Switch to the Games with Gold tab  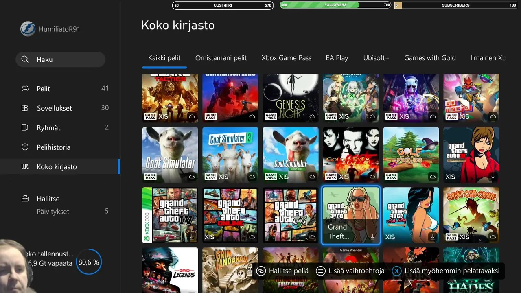click(430, 58)
